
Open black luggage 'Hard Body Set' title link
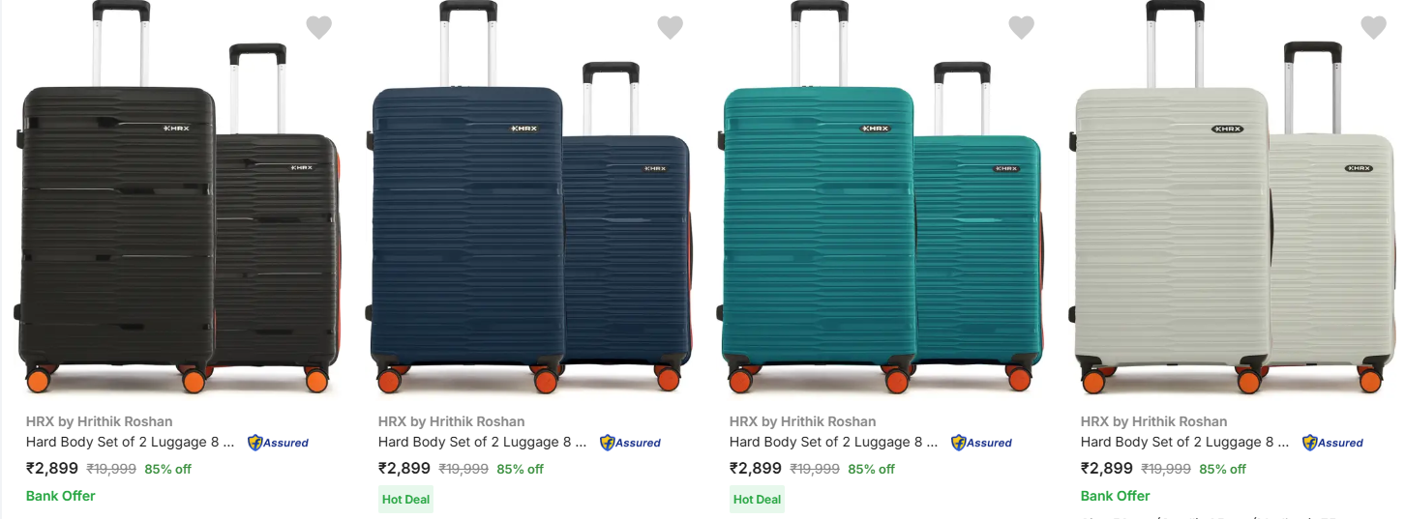coord(130,442)
